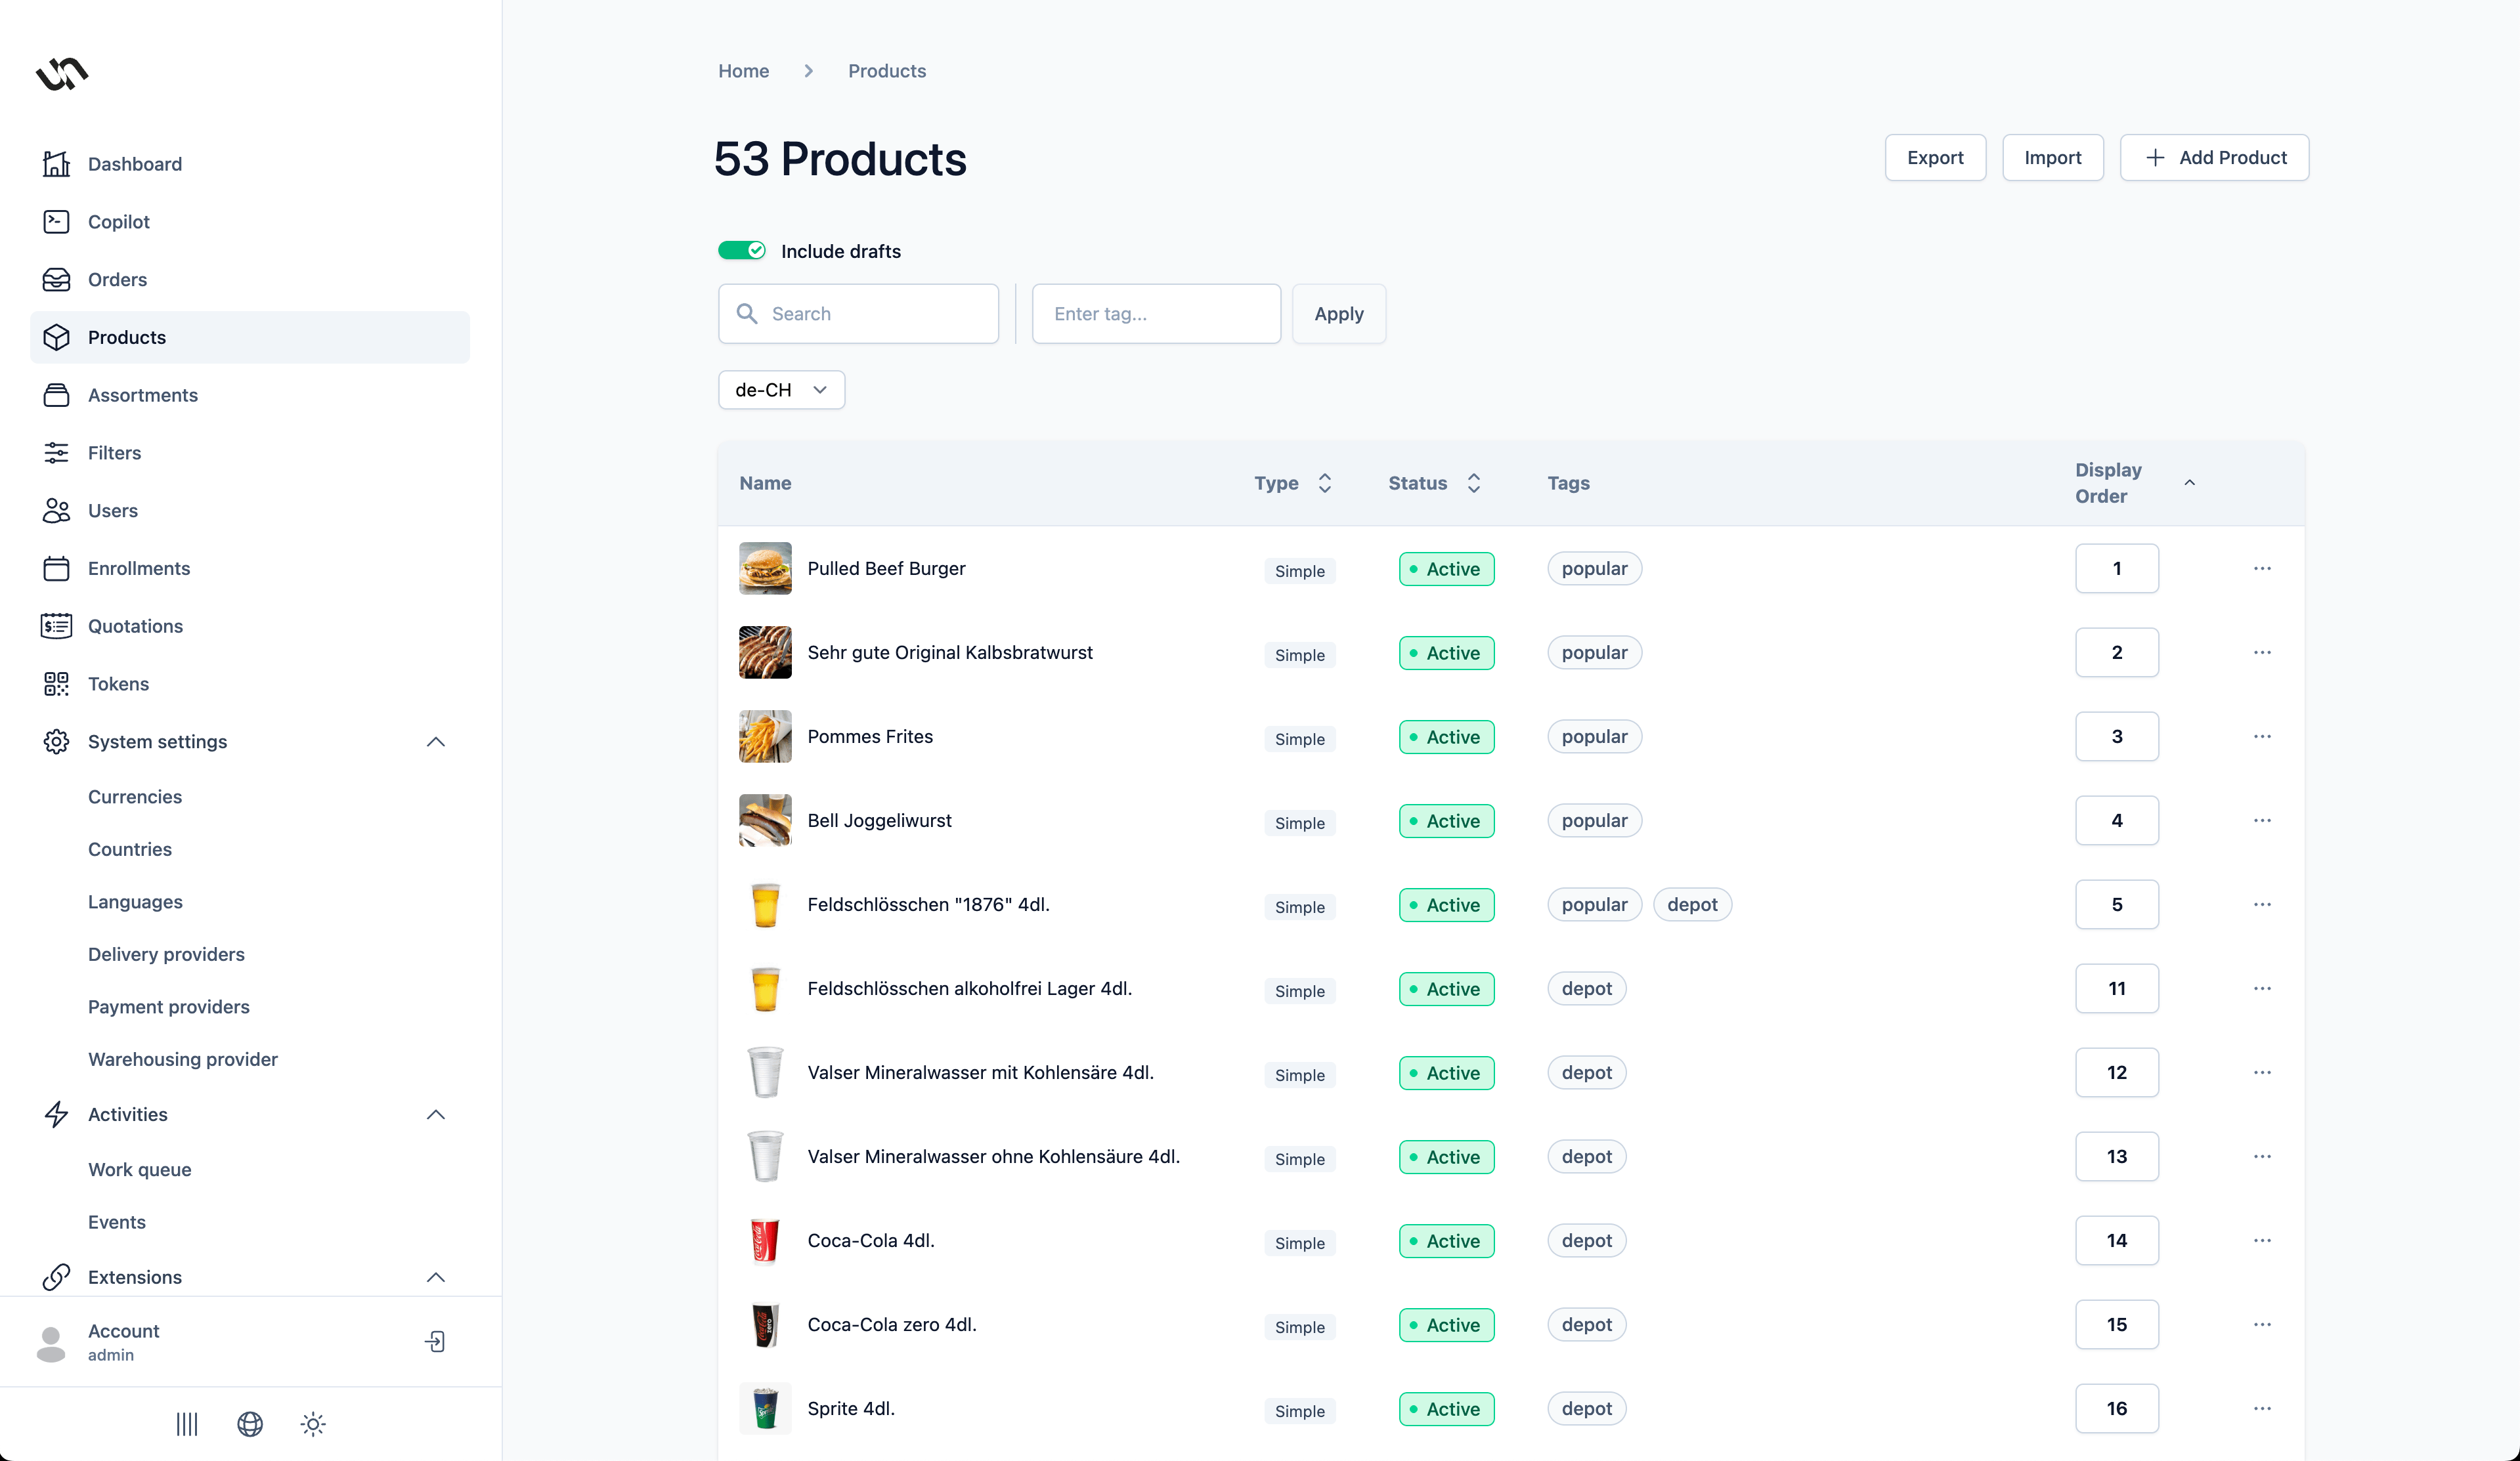Open the Orders section
The width and height of the screenshot is (2520, 1461).
[x=117, y=280]
